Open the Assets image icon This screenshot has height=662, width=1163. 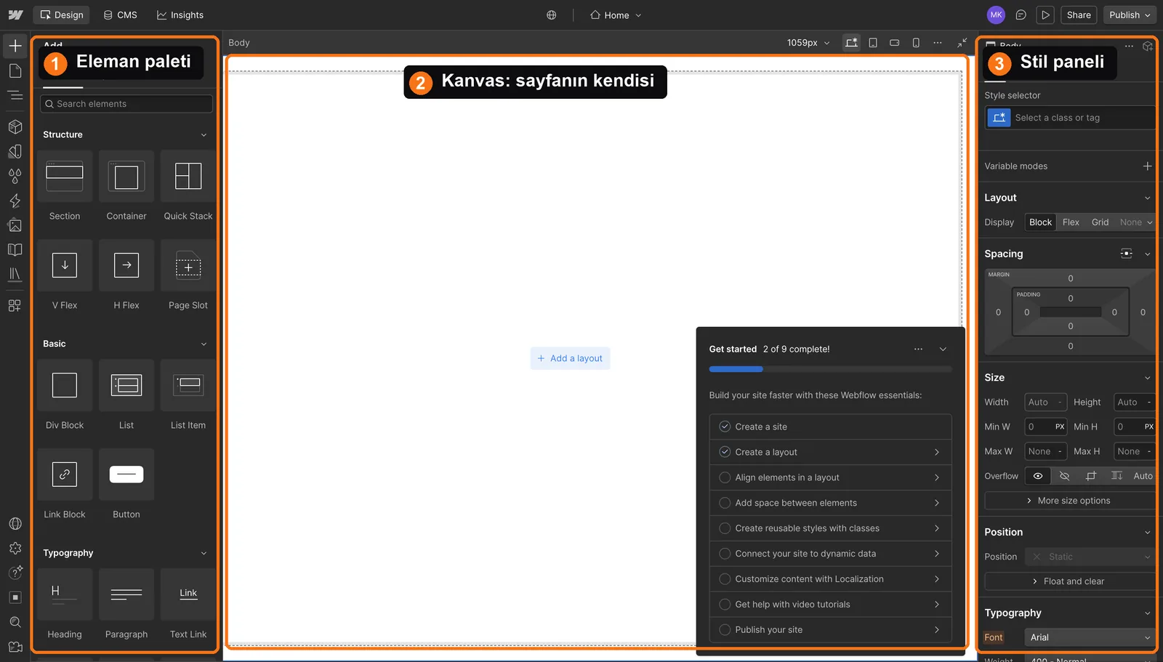point(15,225)
